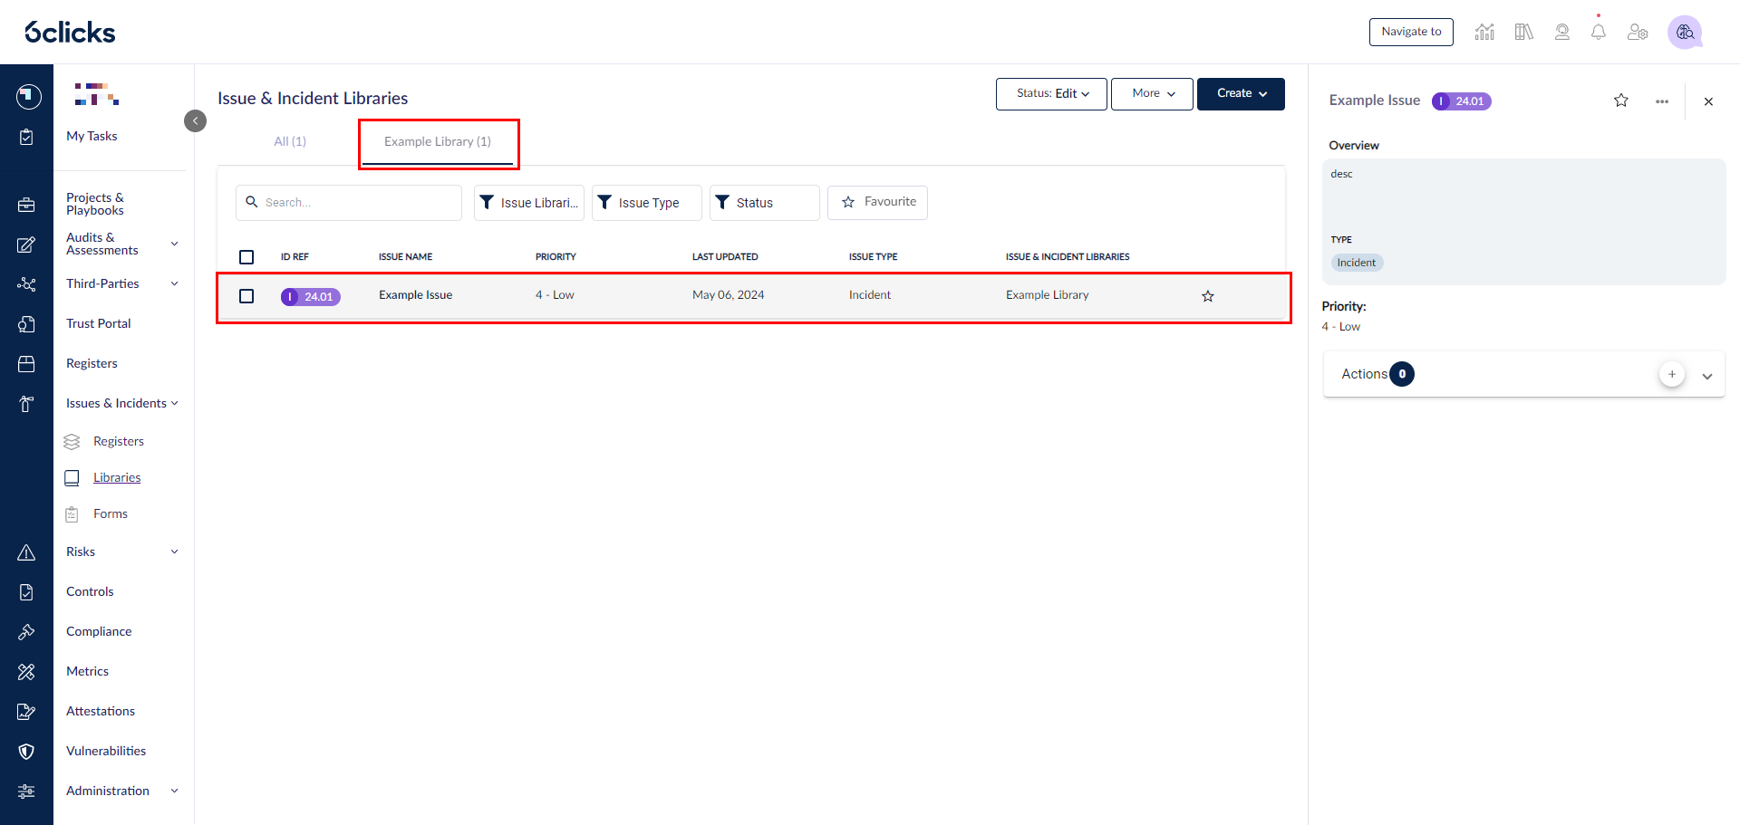Click the Issues & Incidents icon in rail
The width and height of the screenshot is (1740, 825).
click(x=27, y=404)
